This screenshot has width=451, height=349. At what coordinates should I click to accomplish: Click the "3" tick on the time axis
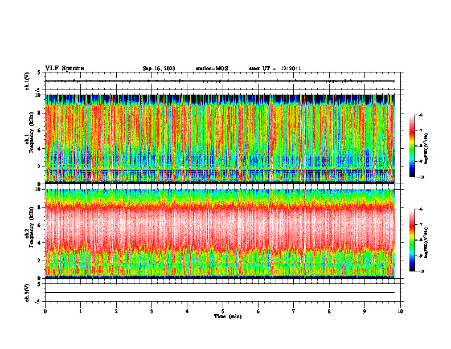click(x=151, y=311)
